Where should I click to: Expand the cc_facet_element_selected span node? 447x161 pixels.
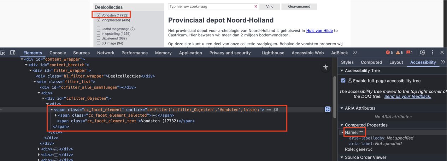pyautogui.click(x=56, y=115)
